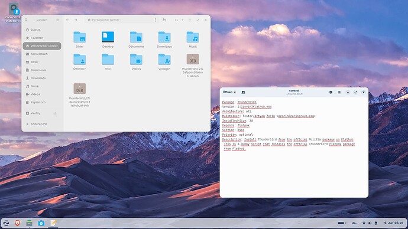Go back with the left arrow button
This screenshot has width=408, height=229.
tap(67, 20)
